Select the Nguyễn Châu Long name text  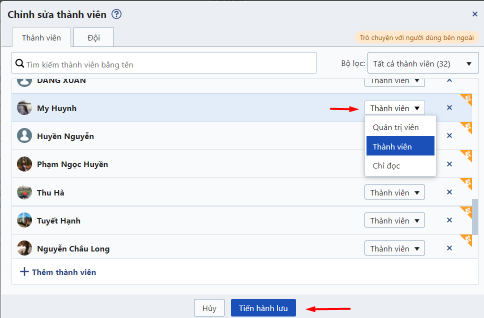[73, 249]
